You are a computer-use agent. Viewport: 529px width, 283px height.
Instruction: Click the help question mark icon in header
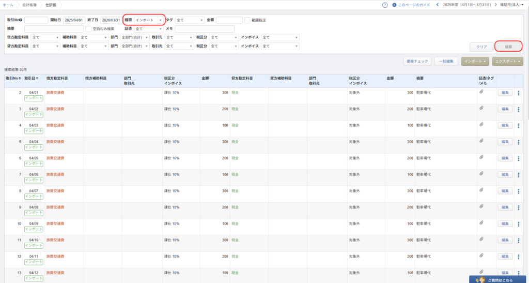pos(385,5)
